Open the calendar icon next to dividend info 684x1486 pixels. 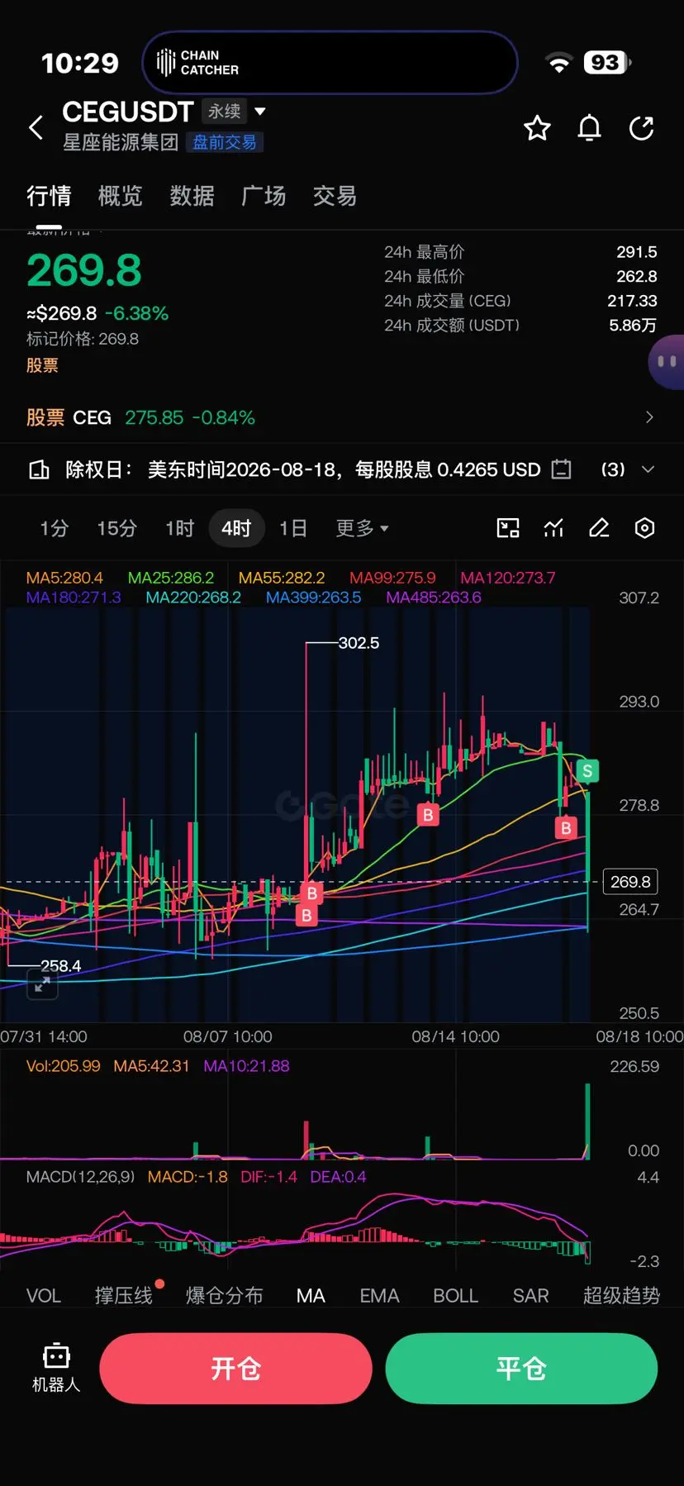[561, 469]
